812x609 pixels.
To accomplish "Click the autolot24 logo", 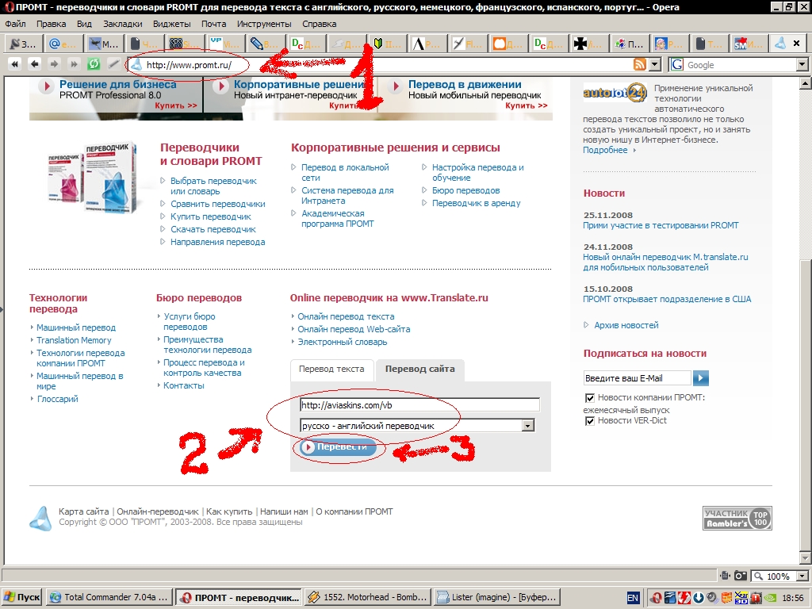I will tap(615, 94).
